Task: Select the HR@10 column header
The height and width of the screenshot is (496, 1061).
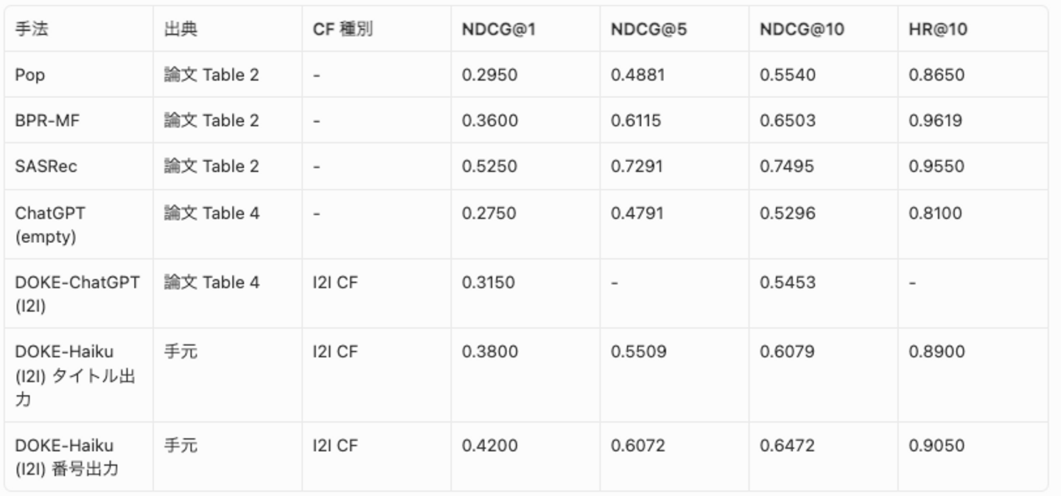Action: coord(938,29)
